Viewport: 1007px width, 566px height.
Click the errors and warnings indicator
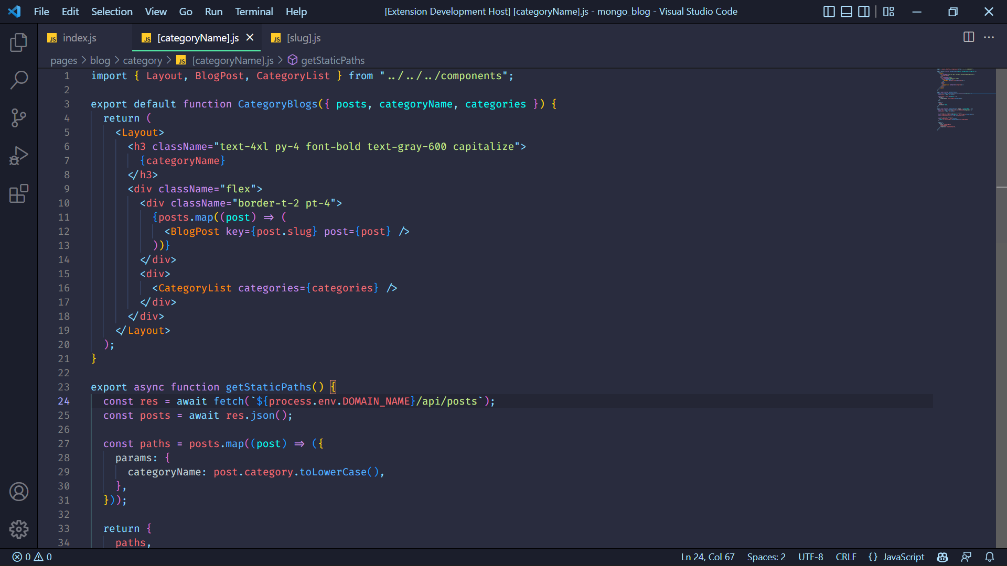coord(32,557)
